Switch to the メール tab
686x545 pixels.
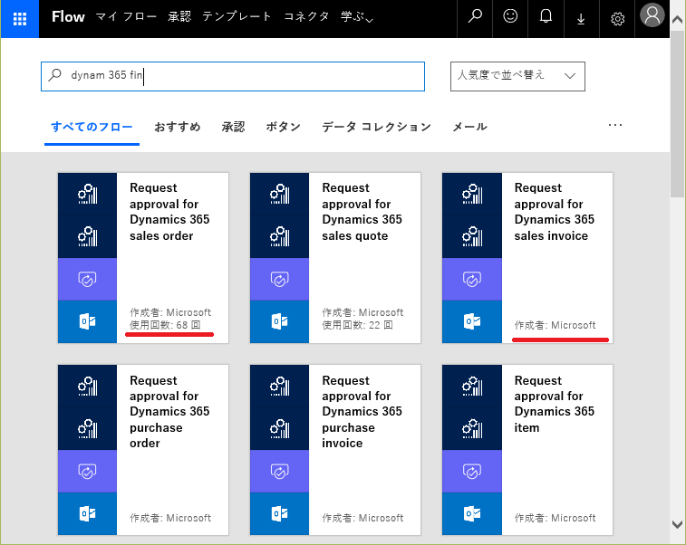click(469, 127)
